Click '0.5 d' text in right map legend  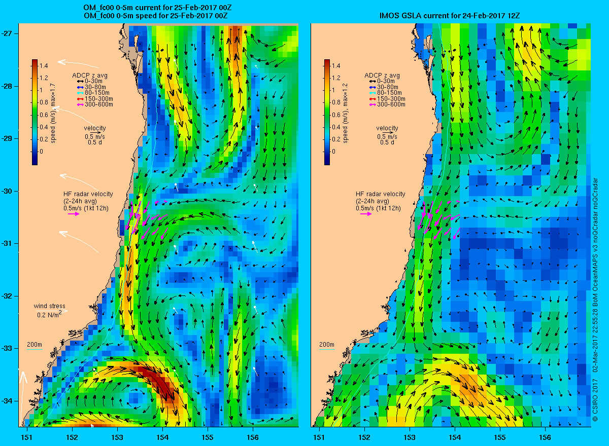tap(387, 142)
